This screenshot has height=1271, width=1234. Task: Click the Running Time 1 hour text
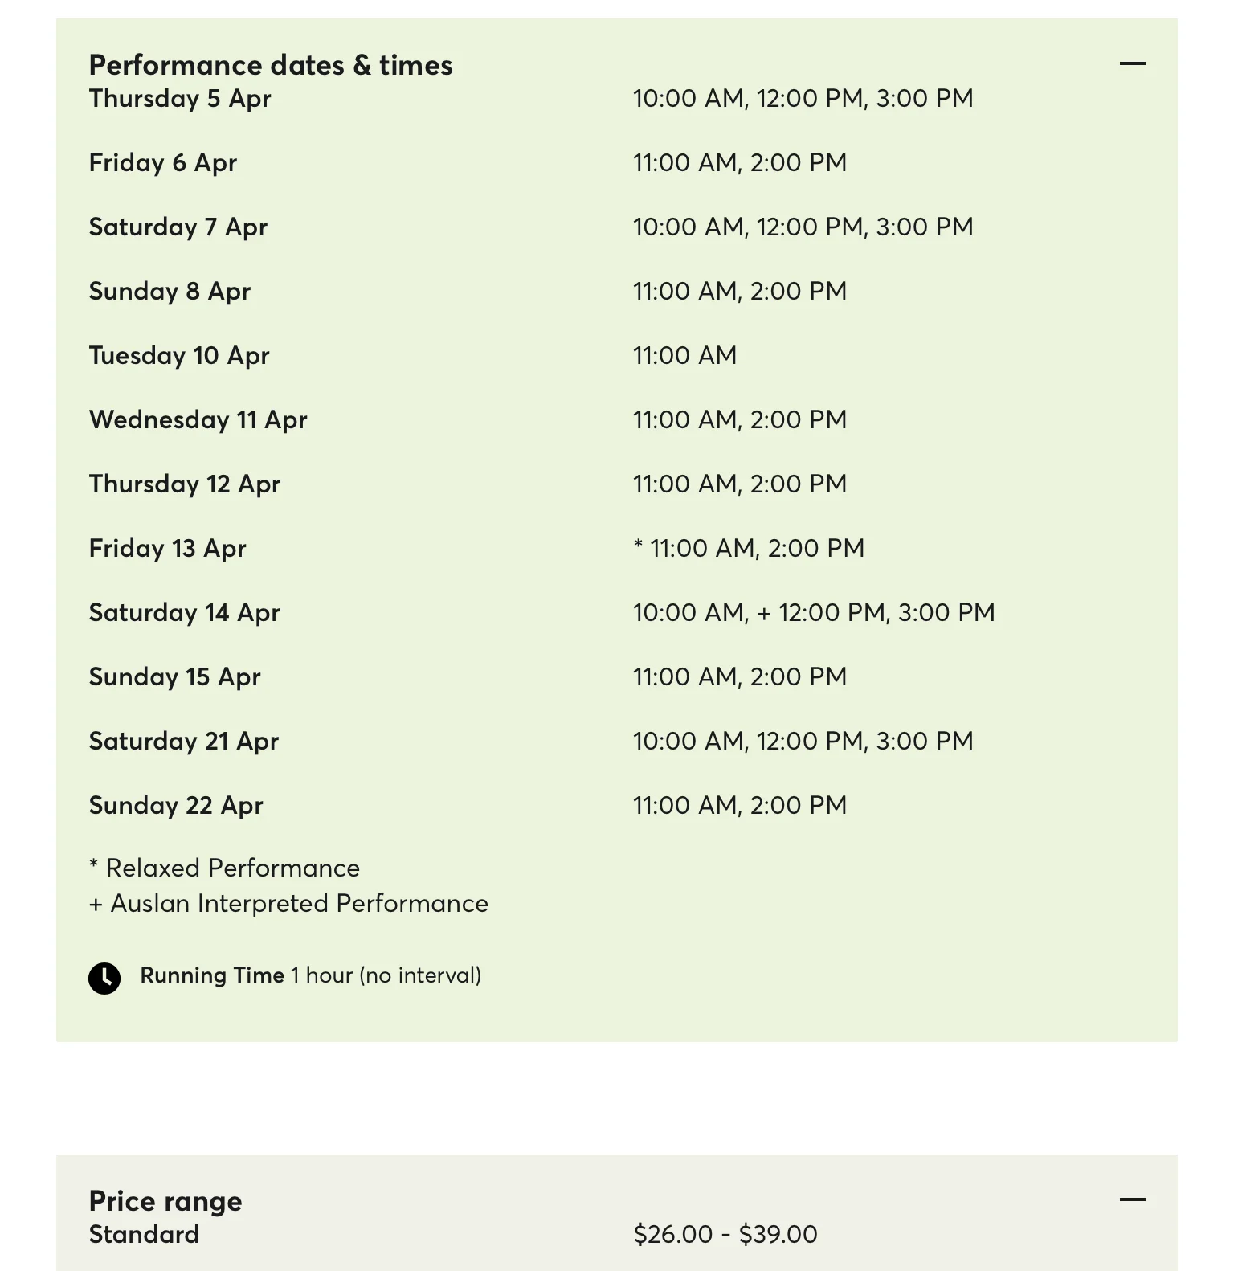pos(311,975)
